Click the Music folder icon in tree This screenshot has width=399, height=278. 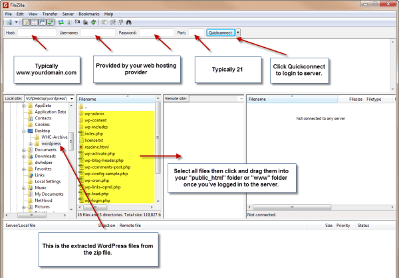pos(31,188)
